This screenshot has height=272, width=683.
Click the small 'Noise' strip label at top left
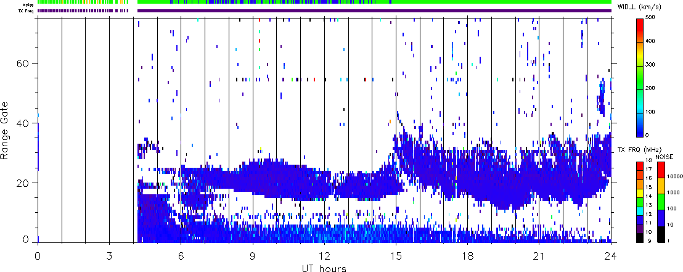point(29,5)
